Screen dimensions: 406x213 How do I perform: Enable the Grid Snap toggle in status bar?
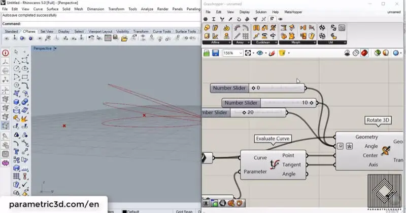(183, 211)
